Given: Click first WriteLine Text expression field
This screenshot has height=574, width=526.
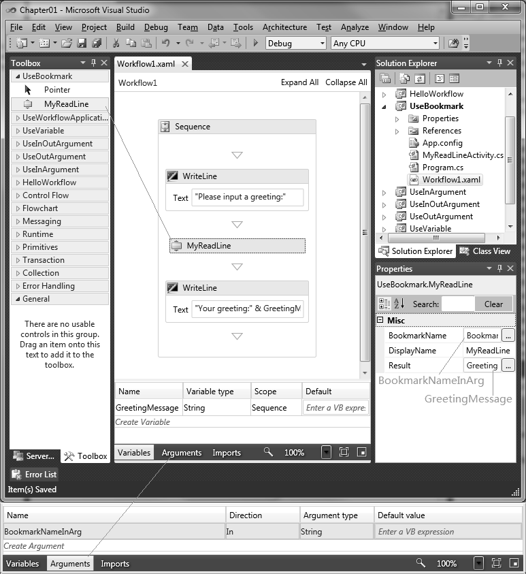Looking at the screenshot, I should pos(248,197).
